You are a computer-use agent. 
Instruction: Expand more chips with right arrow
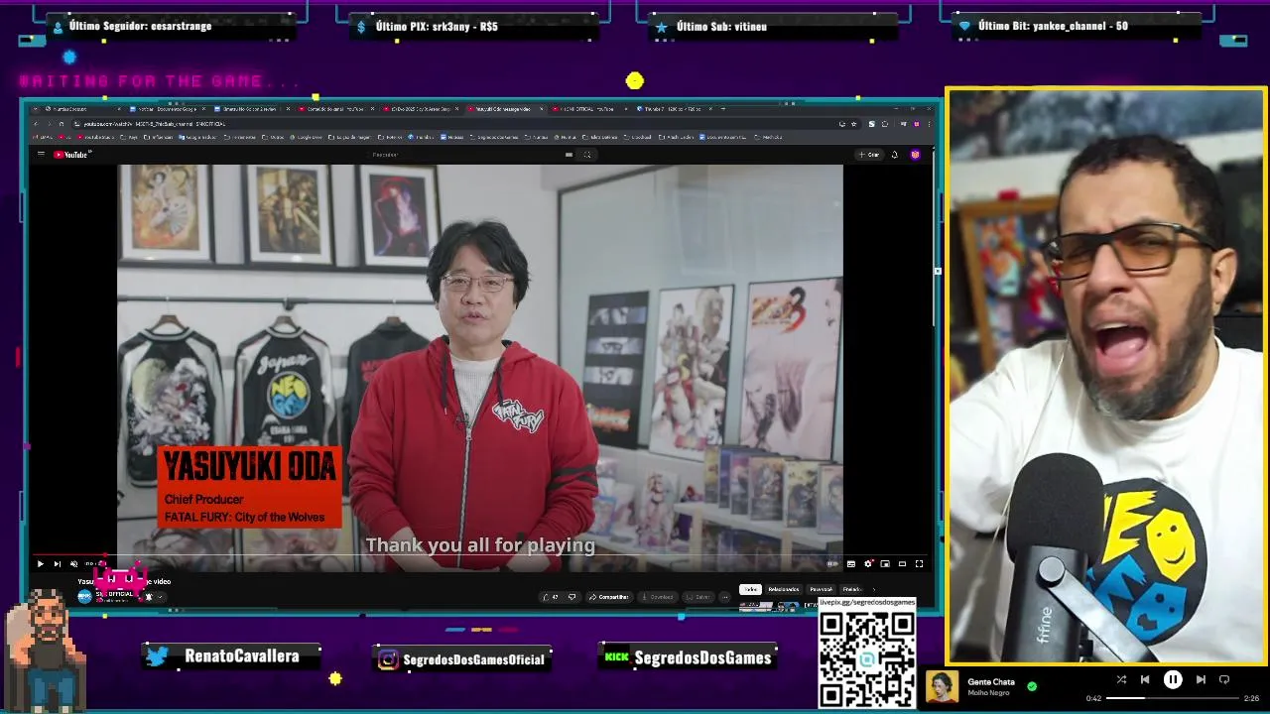click(874, 589)
